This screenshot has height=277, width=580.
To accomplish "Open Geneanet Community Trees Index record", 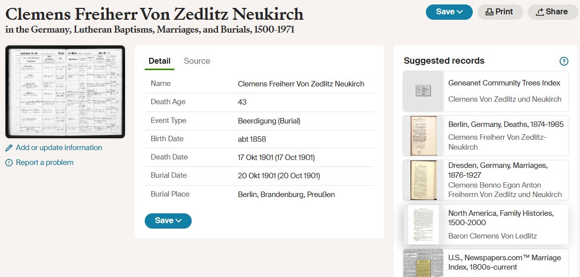I will tap(504, 83).
